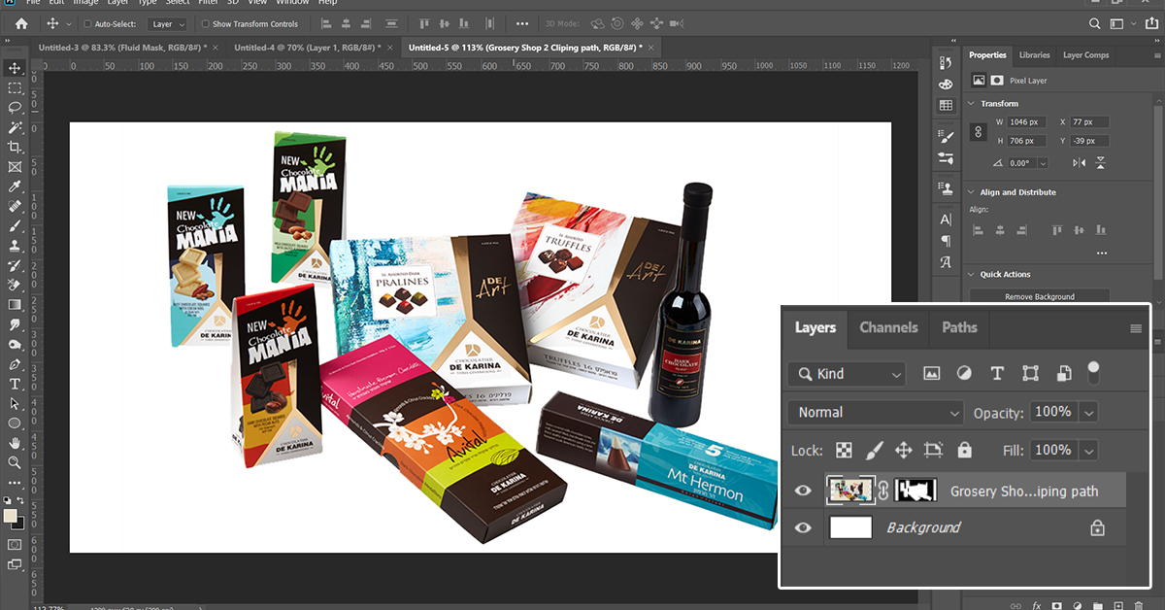Open the Layers panel menu icon

point(1136,328)
